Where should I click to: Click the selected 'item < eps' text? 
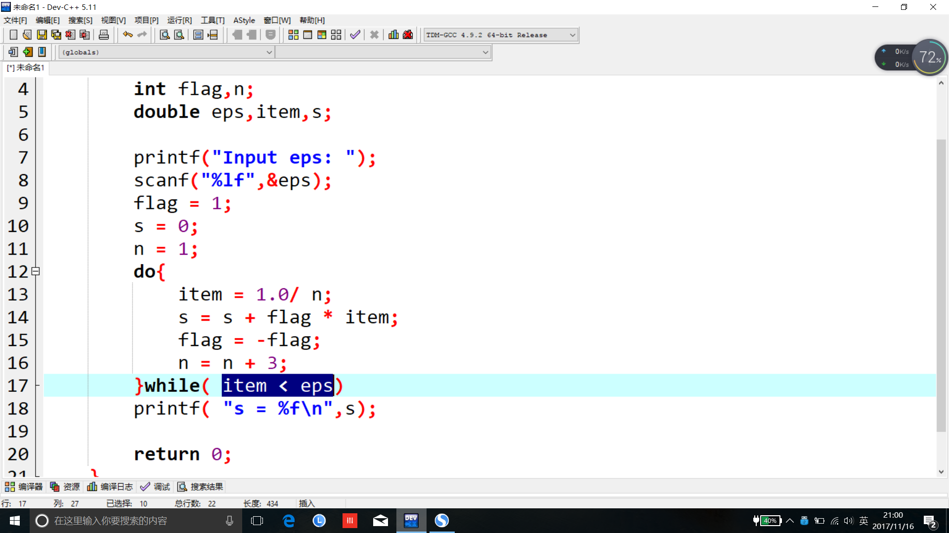coord(278,385)
